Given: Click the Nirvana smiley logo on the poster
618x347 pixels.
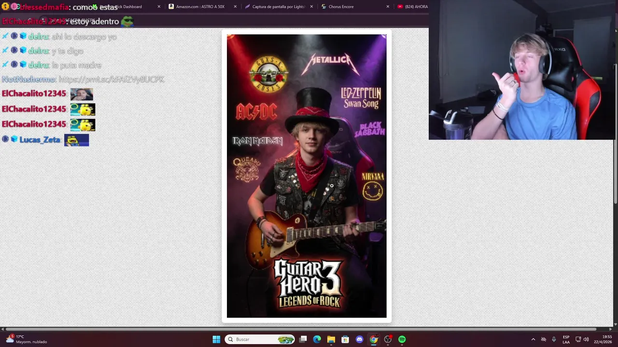Looking at the screenshot, I should [x=373, y=186].
